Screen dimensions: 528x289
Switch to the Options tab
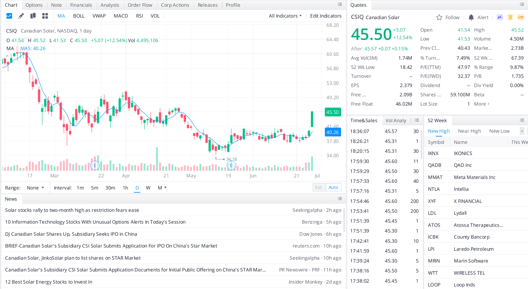(34, 5)
